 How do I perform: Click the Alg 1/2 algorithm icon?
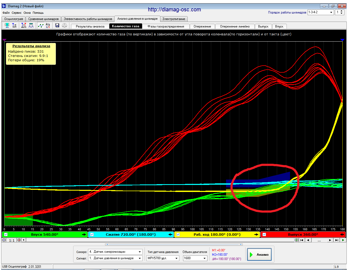coord(48,25)
